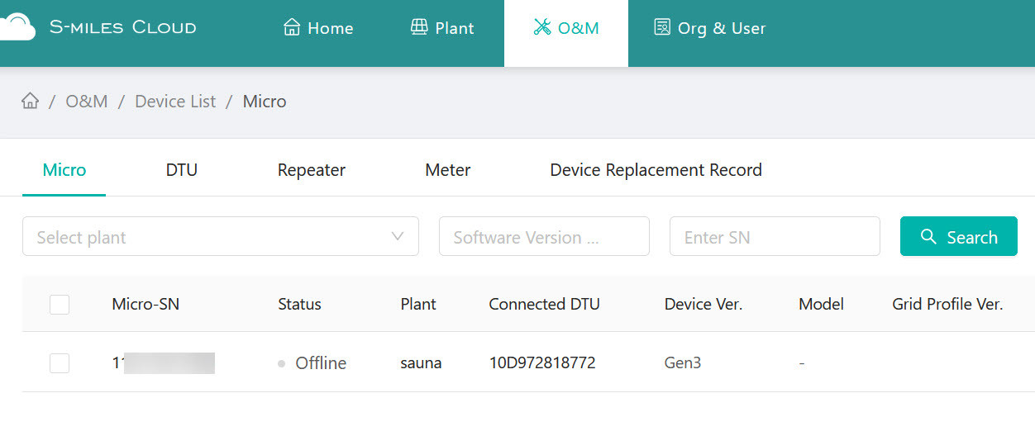1035x431 pixels.
Task: Switch to the DTU tab
Action: click(182, 170)
